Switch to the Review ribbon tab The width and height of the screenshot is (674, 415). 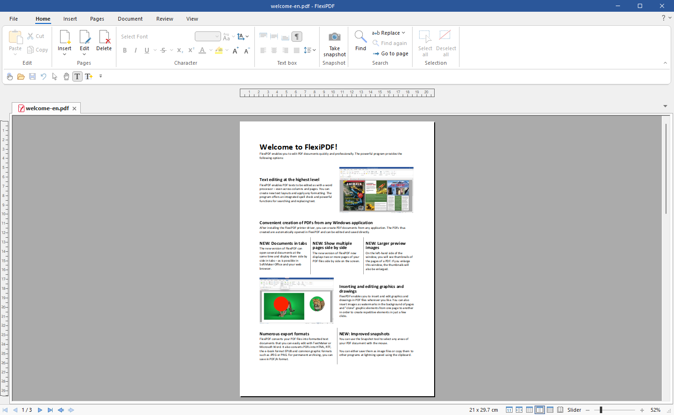point(165,19)
